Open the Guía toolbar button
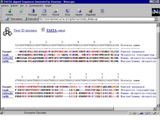 click(67, 12)
